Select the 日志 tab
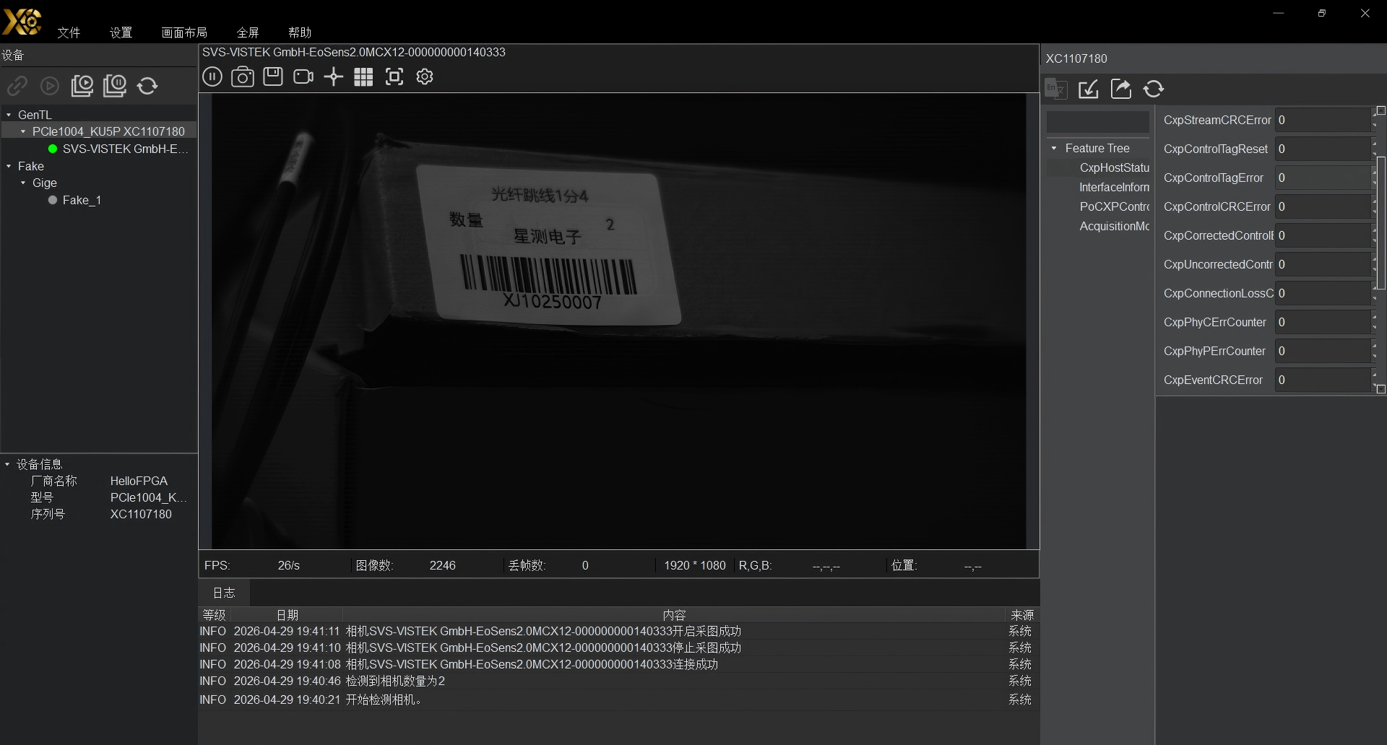This screenshot has width=1387, height=745. point(224,593)
